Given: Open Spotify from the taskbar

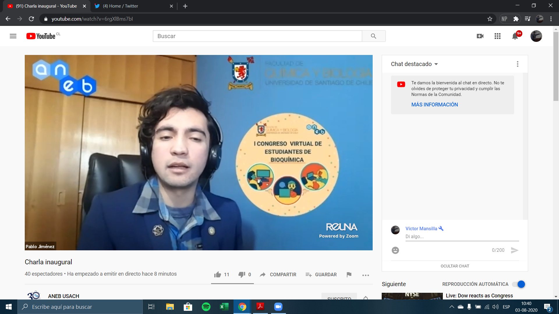Looking at the screenshot, I should tap(206, 307).
